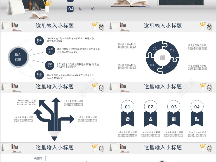Select the person silhouette icon on the banner
The height and width of the screenshot is (162, 217).
click(151, 119)
